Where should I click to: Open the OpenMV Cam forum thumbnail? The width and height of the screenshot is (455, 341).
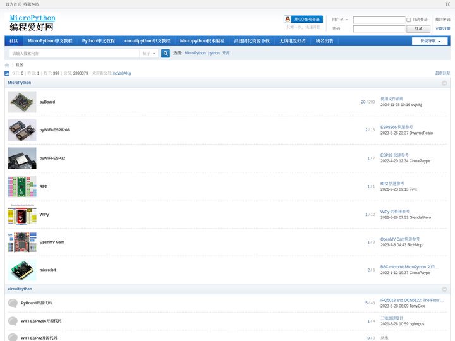tap(22, 242)
